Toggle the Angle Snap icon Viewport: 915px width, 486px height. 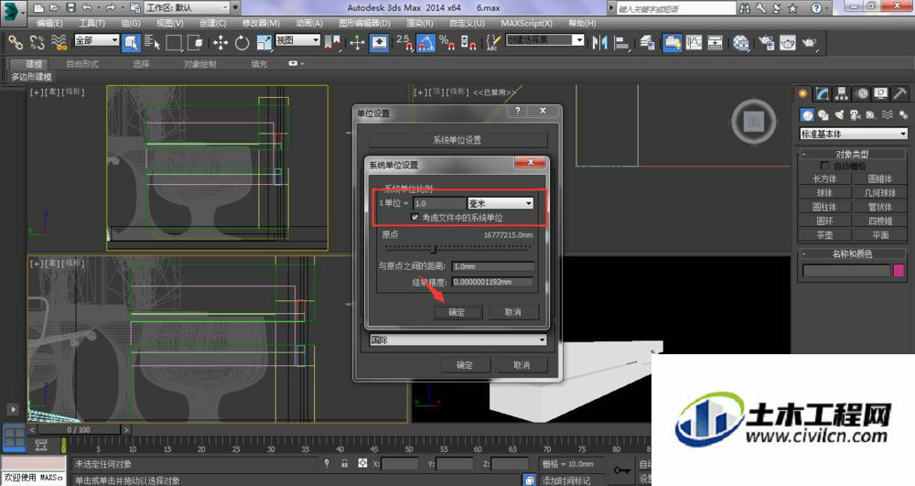coord(426,43)
